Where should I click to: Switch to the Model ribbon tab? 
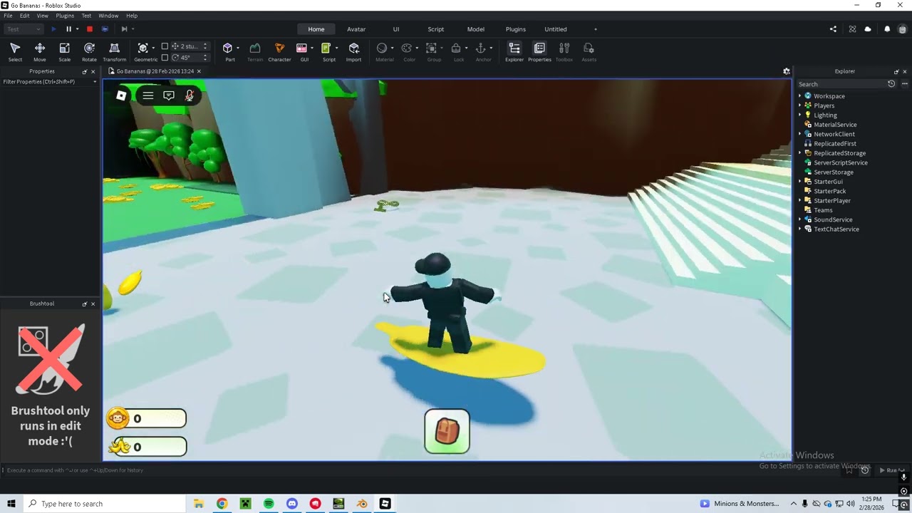476,29
